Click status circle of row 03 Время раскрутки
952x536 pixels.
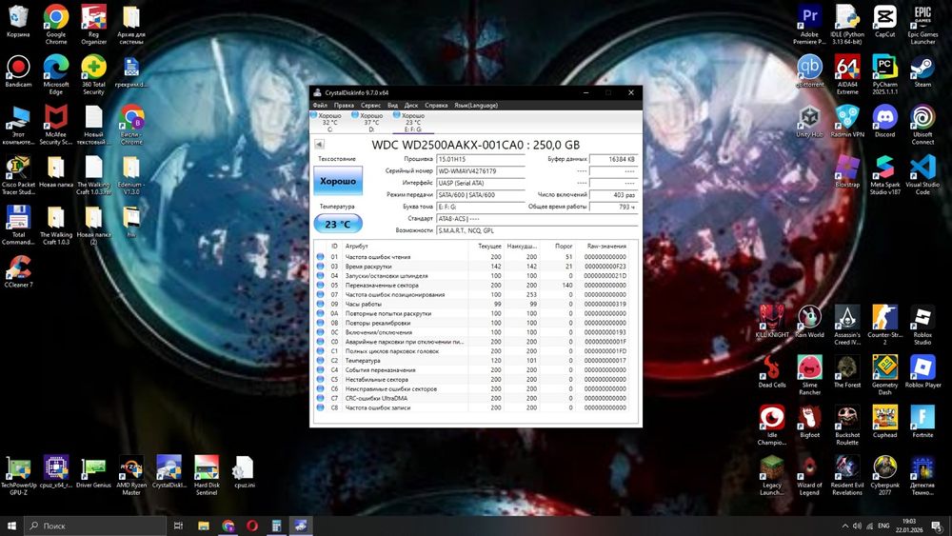coord(320,267)
